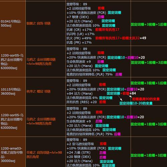
Task: Click '+2 亚马逊技能等级' stat line
Action: tap(80, 144)
